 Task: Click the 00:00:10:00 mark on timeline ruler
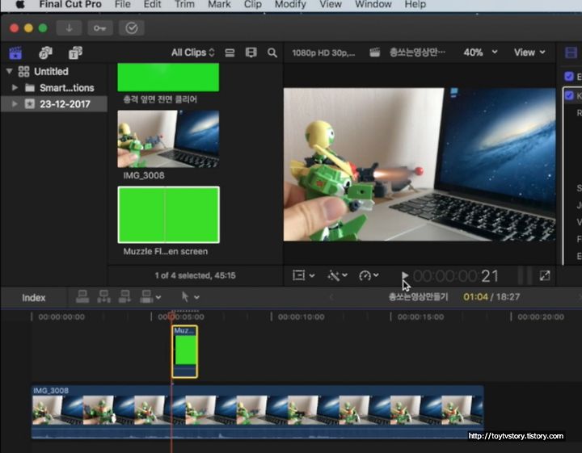tap(301, 317)
